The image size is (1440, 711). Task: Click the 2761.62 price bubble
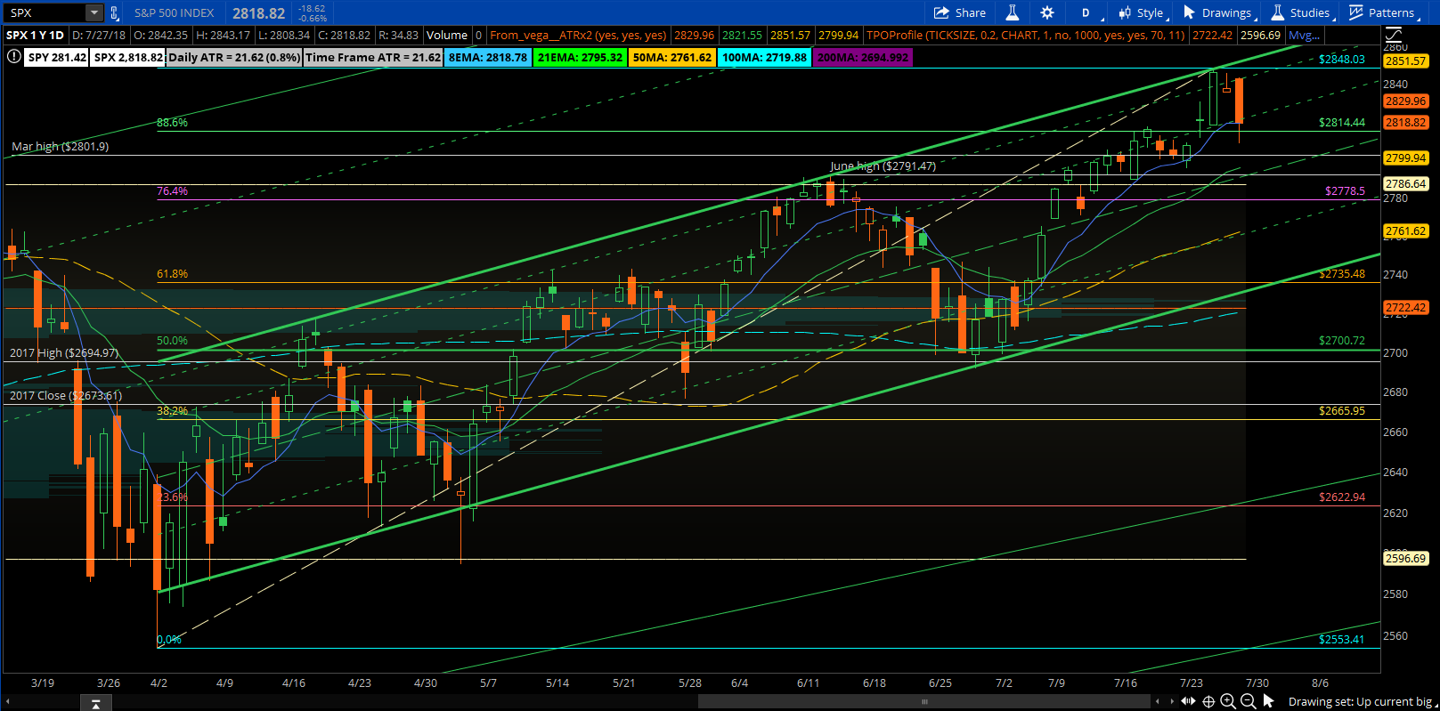(1405, 231)
